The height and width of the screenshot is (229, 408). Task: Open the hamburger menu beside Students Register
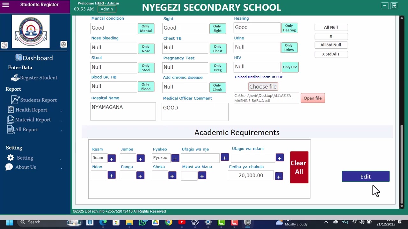point(6,5)
